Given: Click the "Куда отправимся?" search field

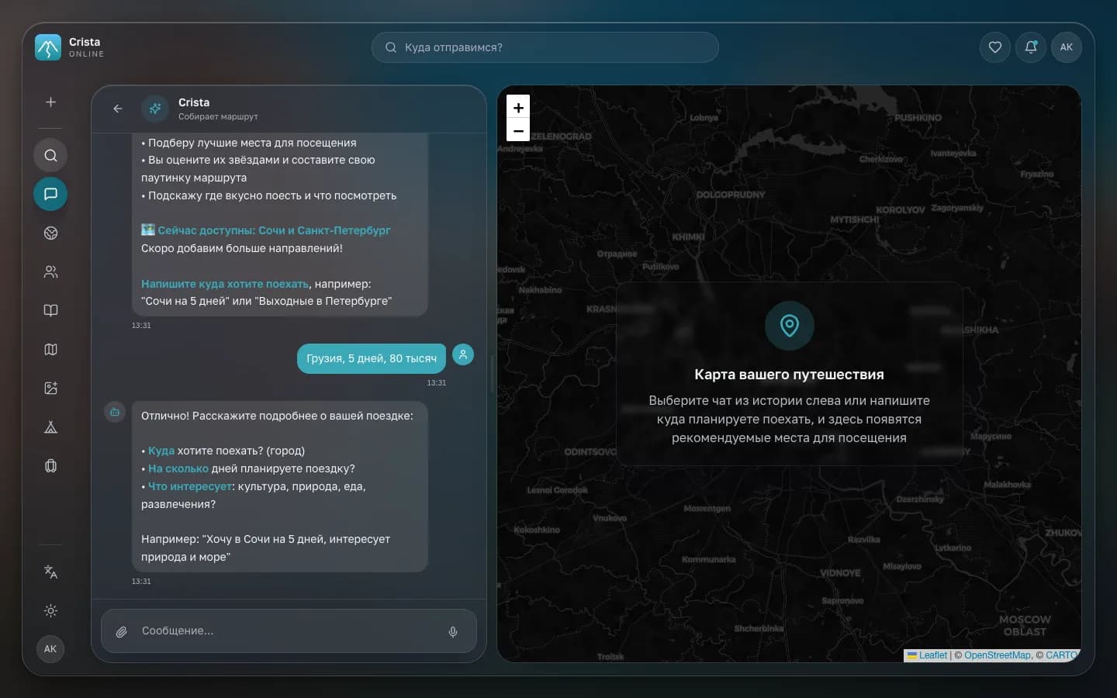Looking at the screenshot, I should [x=545, y=47].
